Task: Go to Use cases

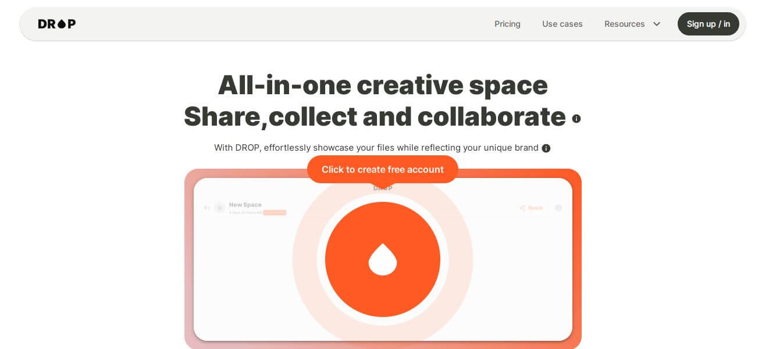Action: 562,24
